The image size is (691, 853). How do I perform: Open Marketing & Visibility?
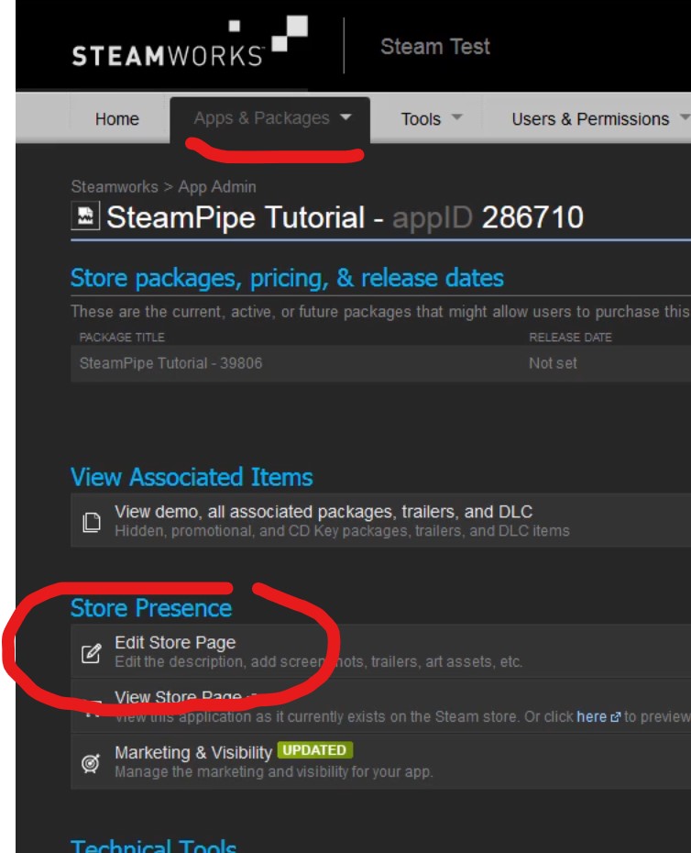click(x=193, y=752)
